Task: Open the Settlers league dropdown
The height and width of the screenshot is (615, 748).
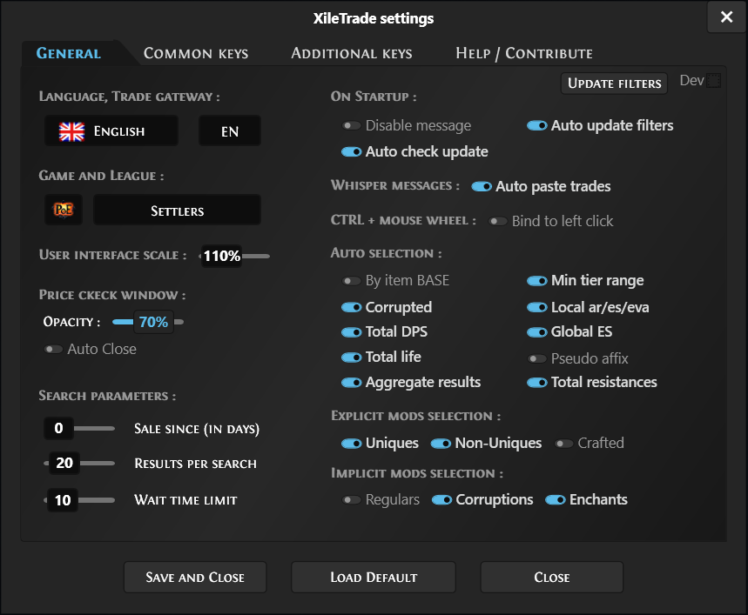Action: (x=177, y=210)
